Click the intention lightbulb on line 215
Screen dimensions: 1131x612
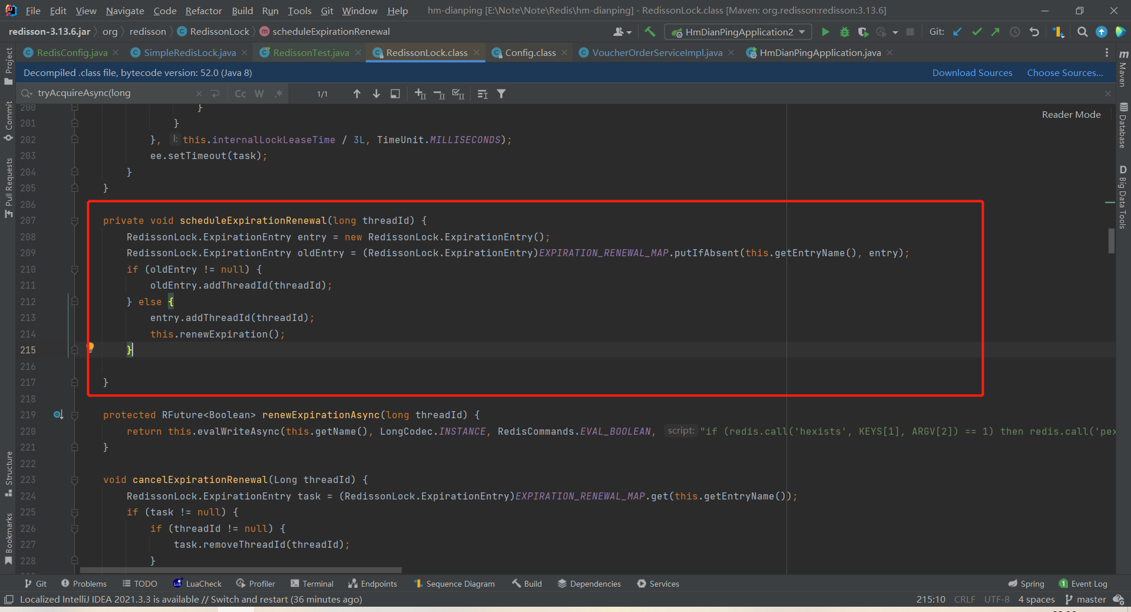(x=90, y=347)
